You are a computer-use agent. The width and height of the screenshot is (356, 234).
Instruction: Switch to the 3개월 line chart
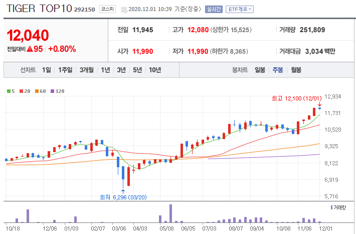click(87, 70)
